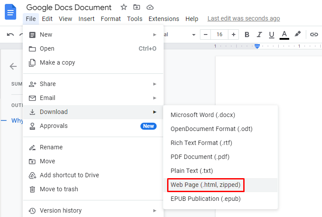The image size is (322, 217).
Task: Check cloud save status icon
Action: (150, 7)
